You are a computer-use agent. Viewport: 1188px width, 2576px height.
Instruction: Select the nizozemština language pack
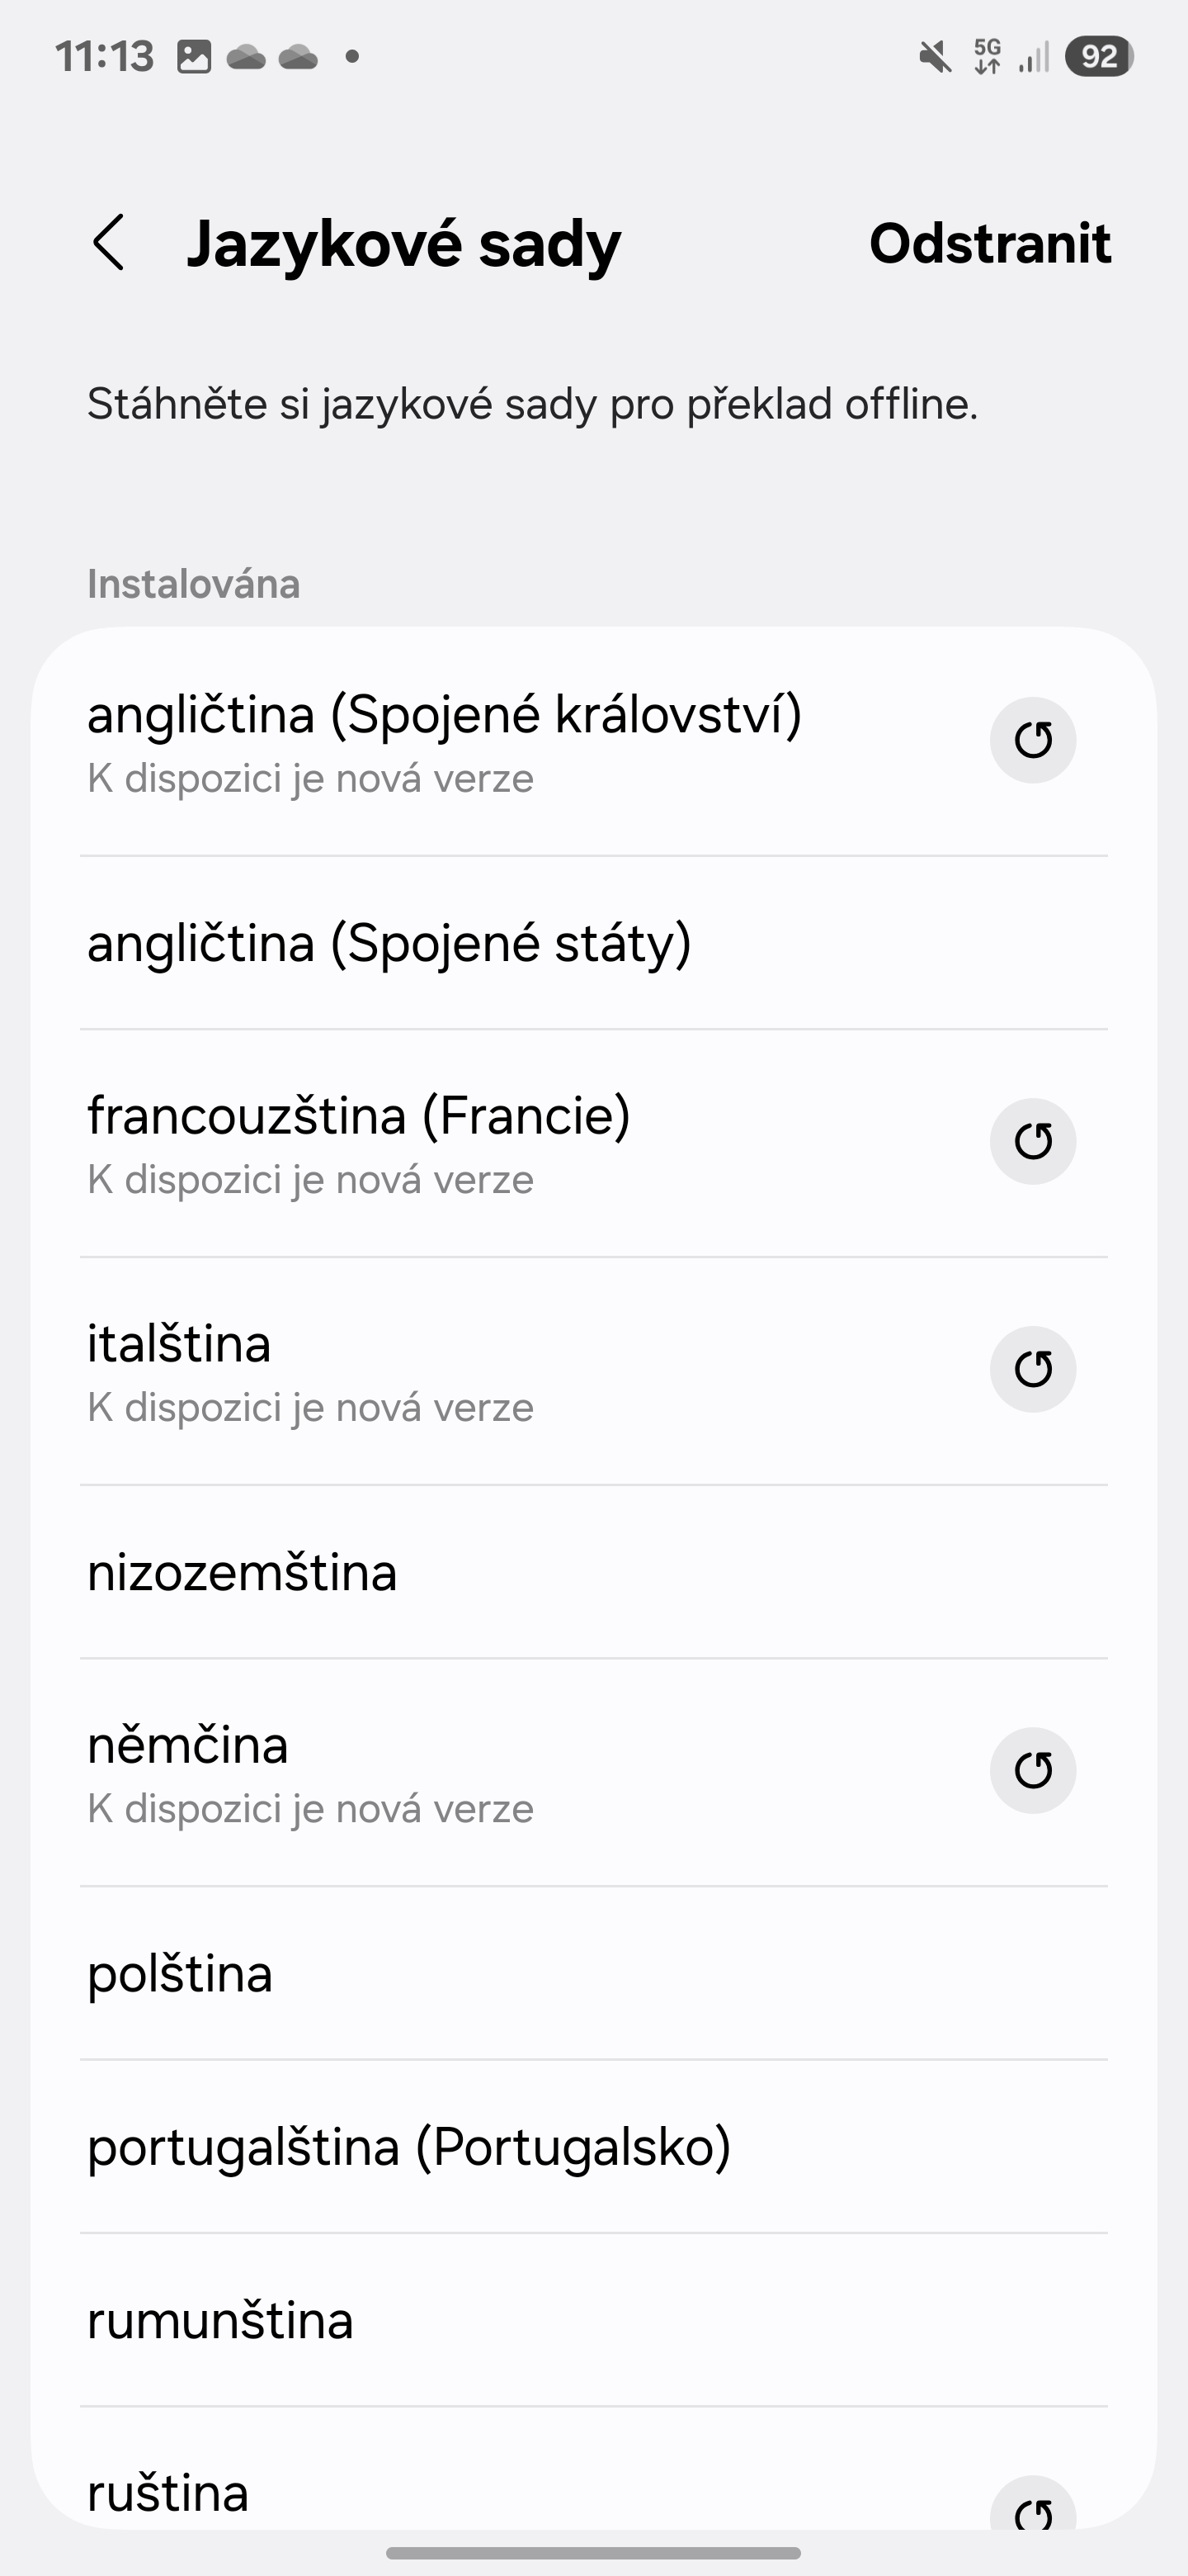pyautogui.click(x=243, y=1572)
